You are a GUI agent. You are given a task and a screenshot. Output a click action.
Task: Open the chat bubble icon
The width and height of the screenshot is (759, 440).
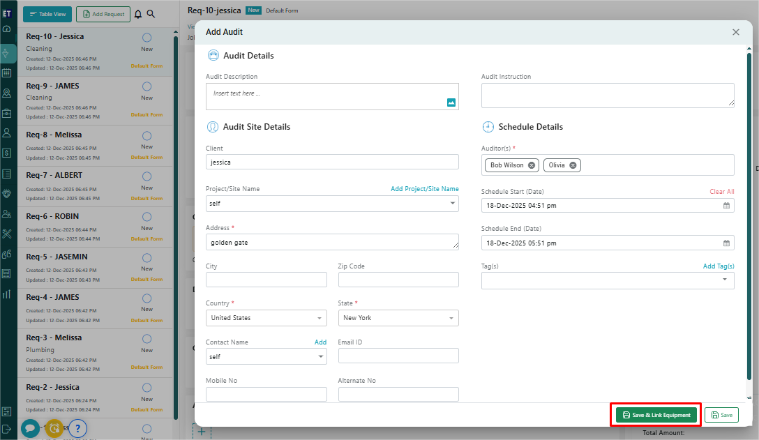(x=30, y=428)
